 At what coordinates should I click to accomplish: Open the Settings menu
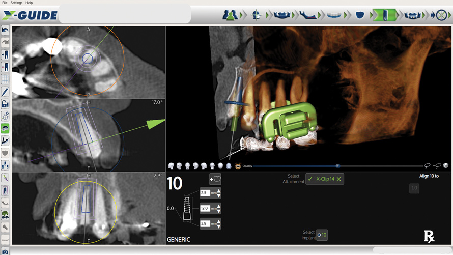[x=16, y=3]
